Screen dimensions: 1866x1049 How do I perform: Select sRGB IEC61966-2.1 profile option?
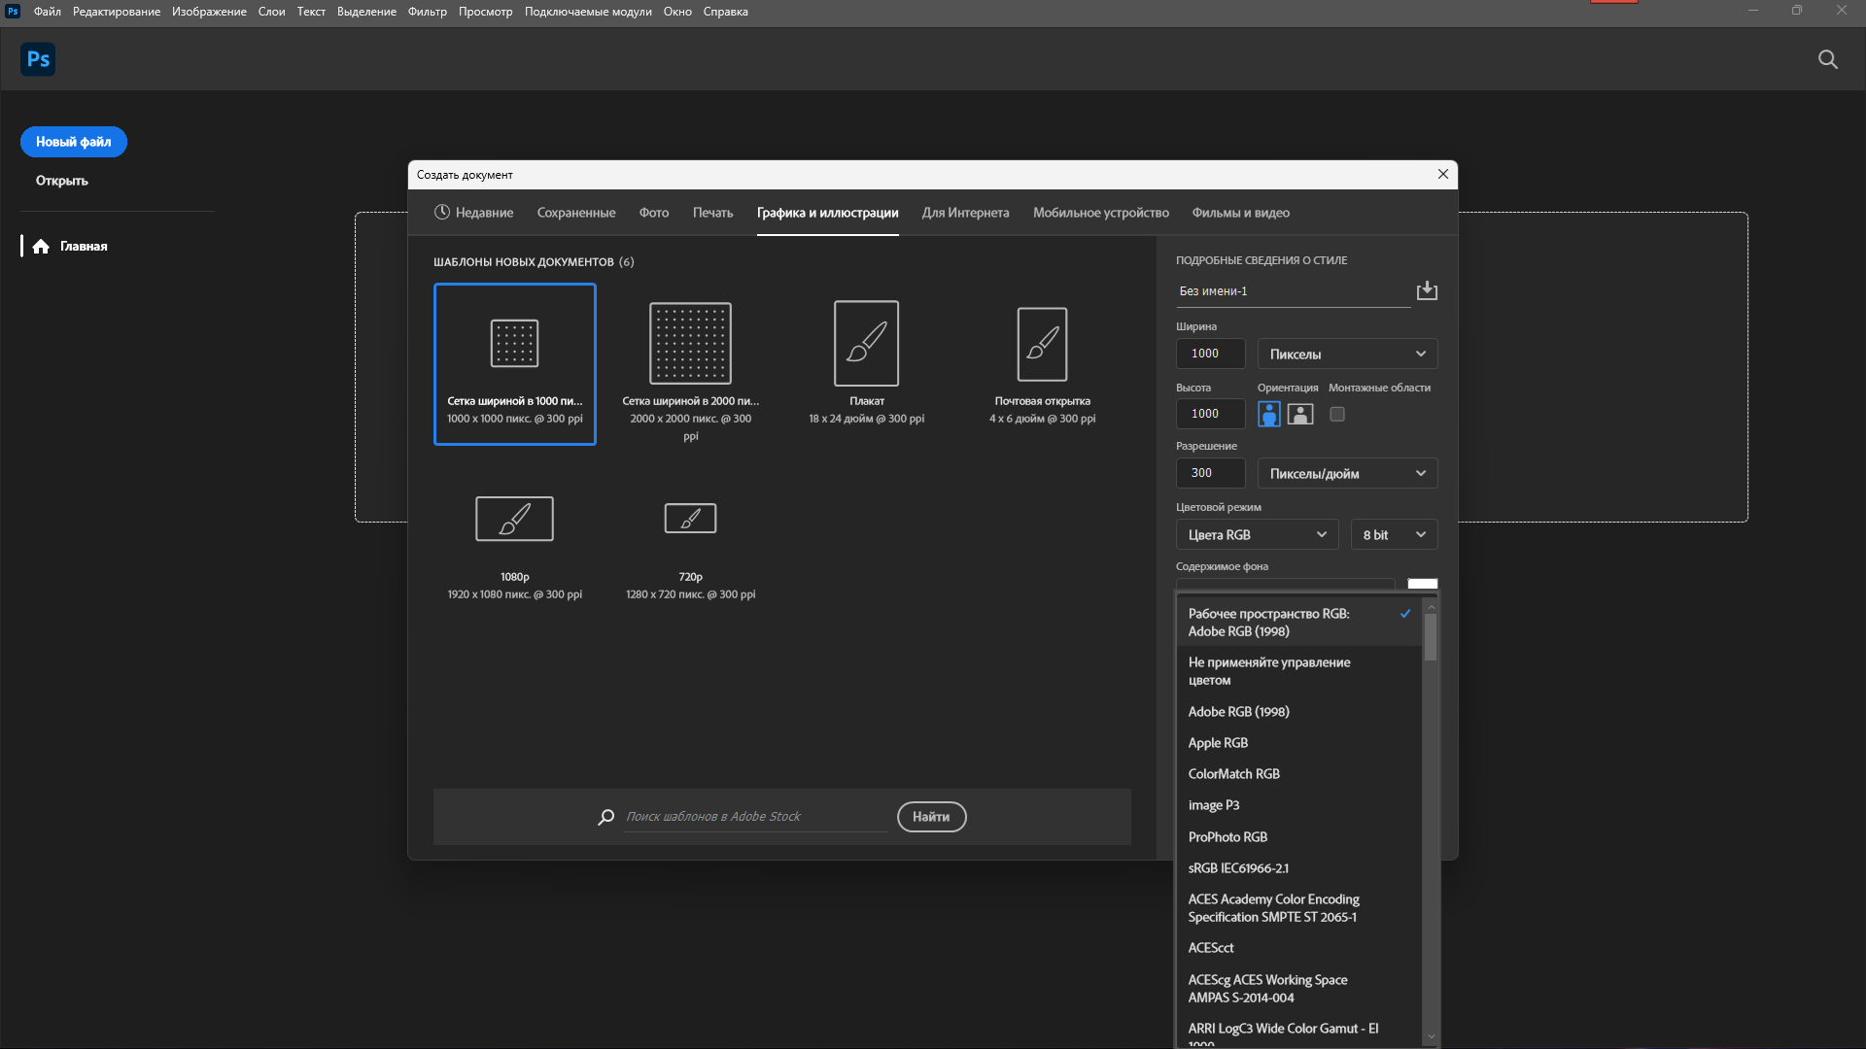1298,868
